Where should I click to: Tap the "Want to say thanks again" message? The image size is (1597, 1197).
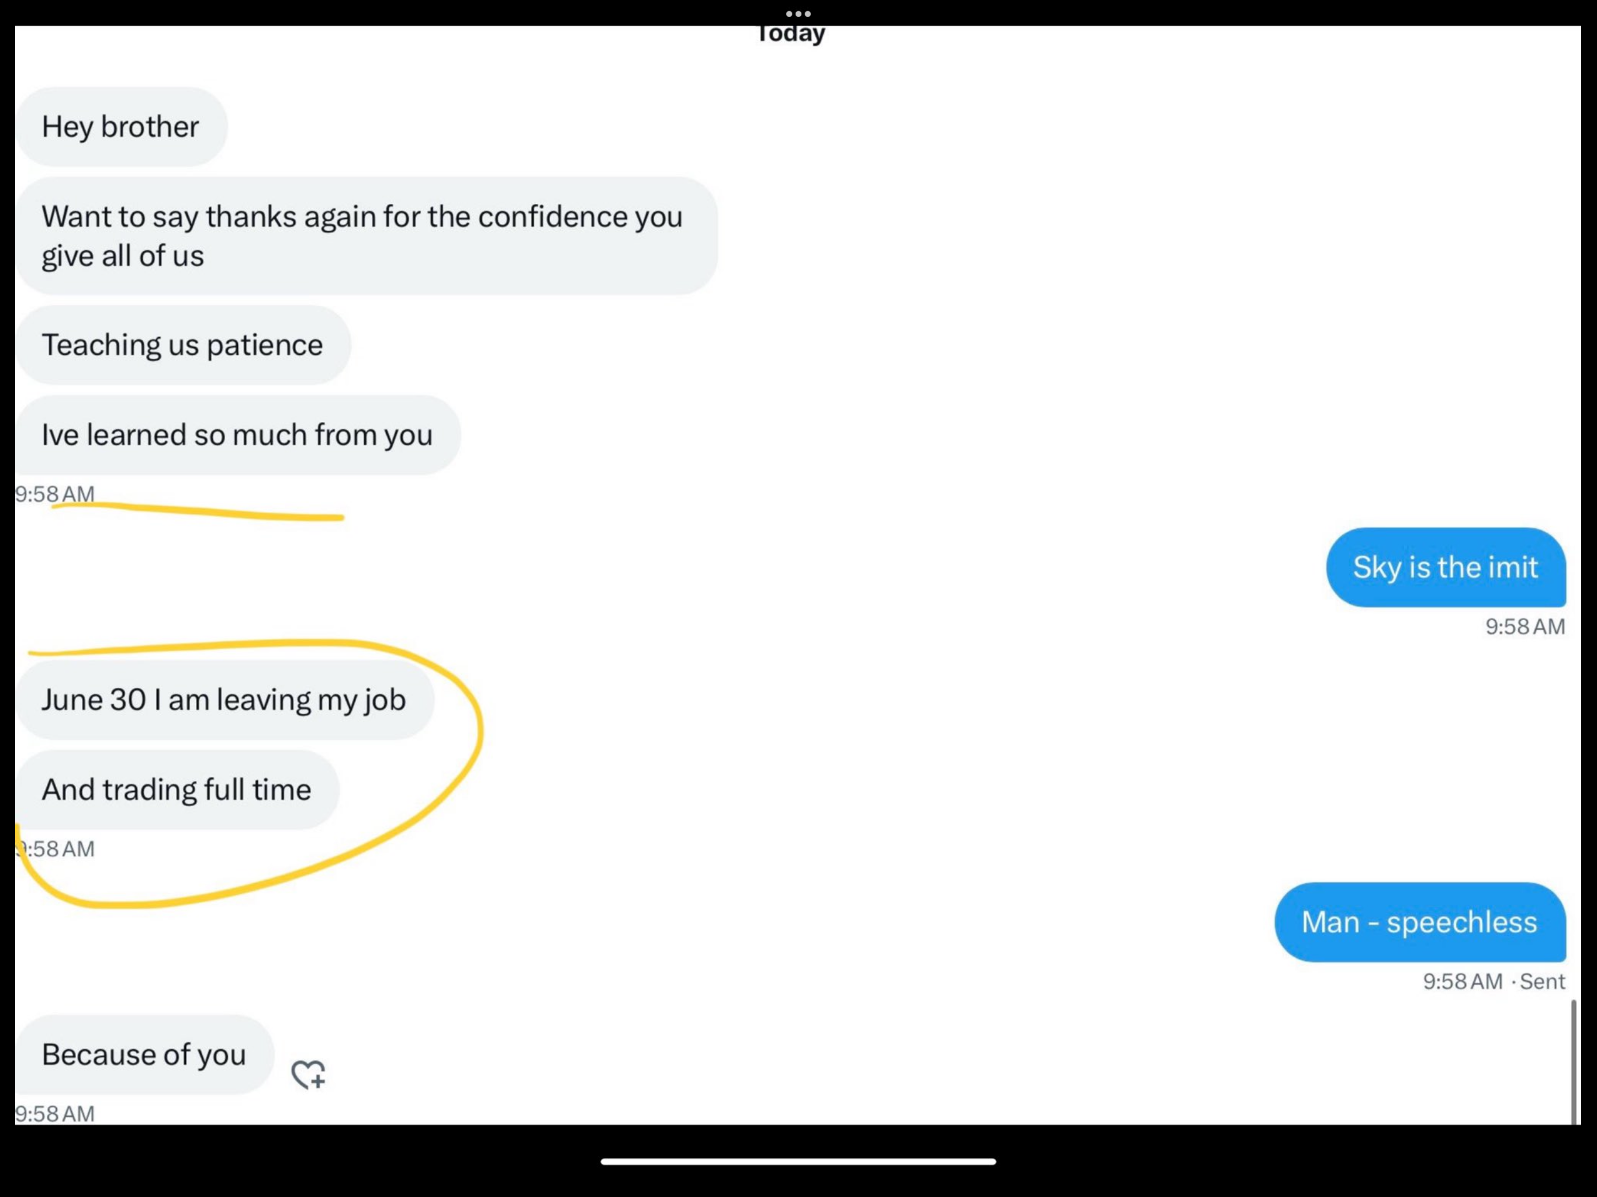(x=366, y=236)
